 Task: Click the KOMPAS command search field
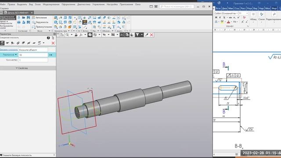coord(177,7)
